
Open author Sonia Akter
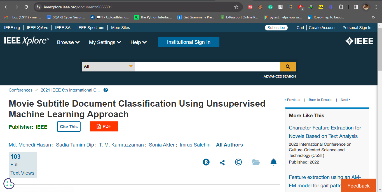(162, 145)
